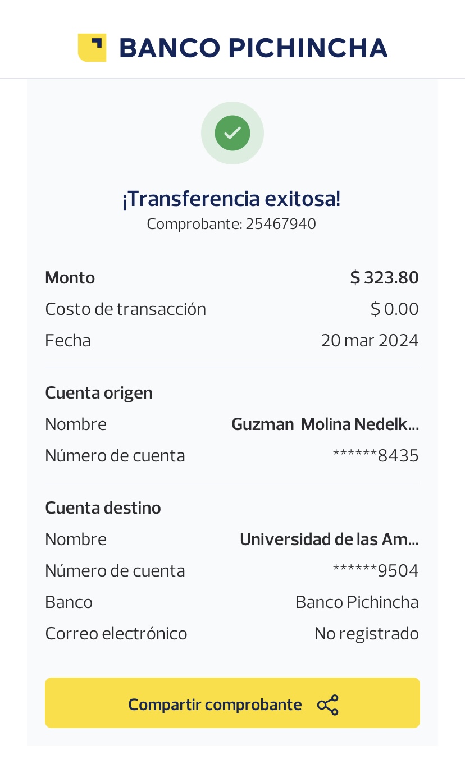Click the Cuenta origen section heading
465x764 pixels.
click(x=99, y=392)
